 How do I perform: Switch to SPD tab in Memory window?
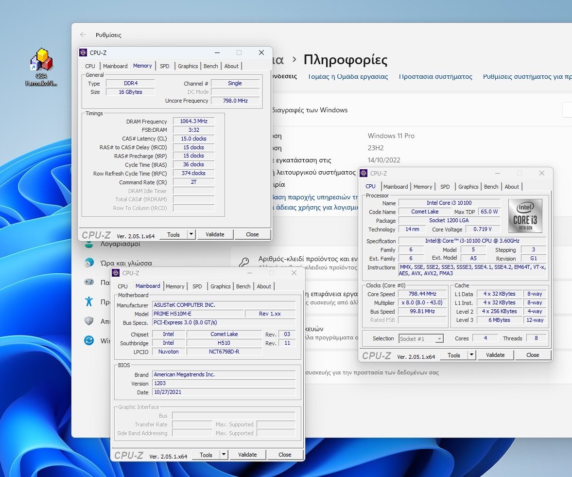pos(165,66)
